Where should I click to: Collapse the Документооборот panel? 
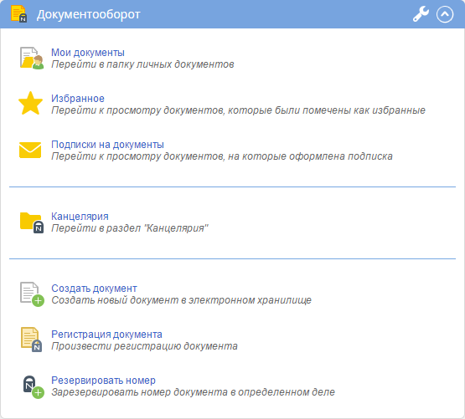[445, 14]
